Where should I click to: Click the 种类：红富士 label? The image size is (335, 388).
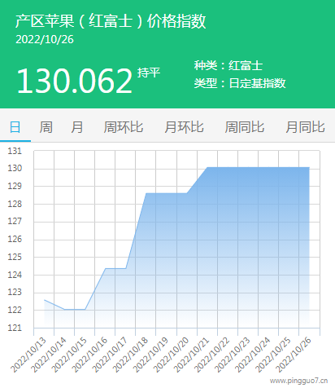228,65
